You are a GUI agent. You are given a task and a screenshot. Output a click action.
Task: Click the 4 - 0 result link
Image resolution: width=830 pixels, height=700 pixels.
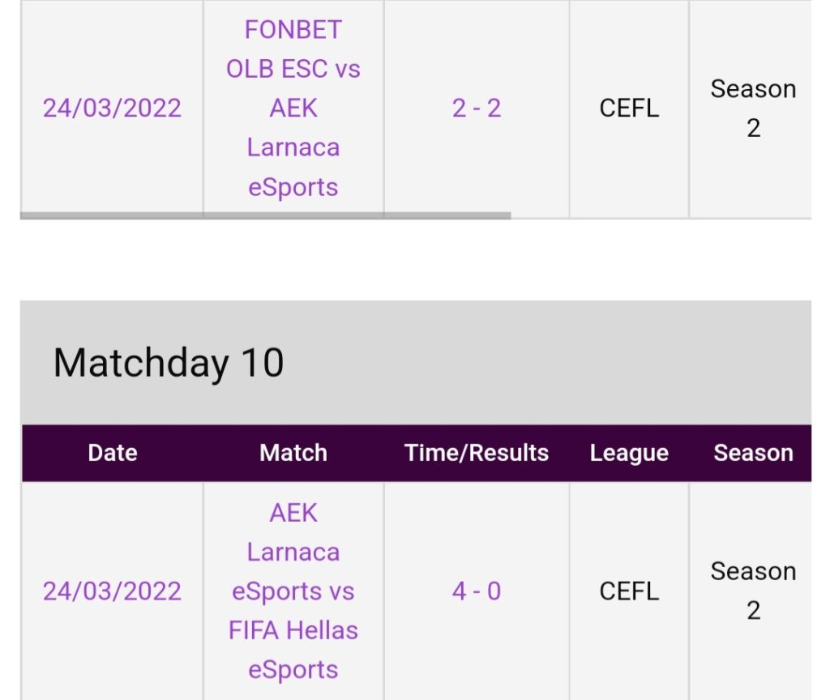click(477, 591)
